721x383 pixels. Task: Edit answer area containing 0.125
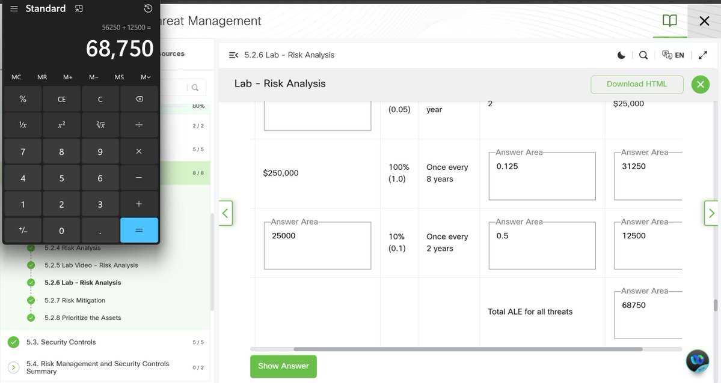click(x=542, y=176)
